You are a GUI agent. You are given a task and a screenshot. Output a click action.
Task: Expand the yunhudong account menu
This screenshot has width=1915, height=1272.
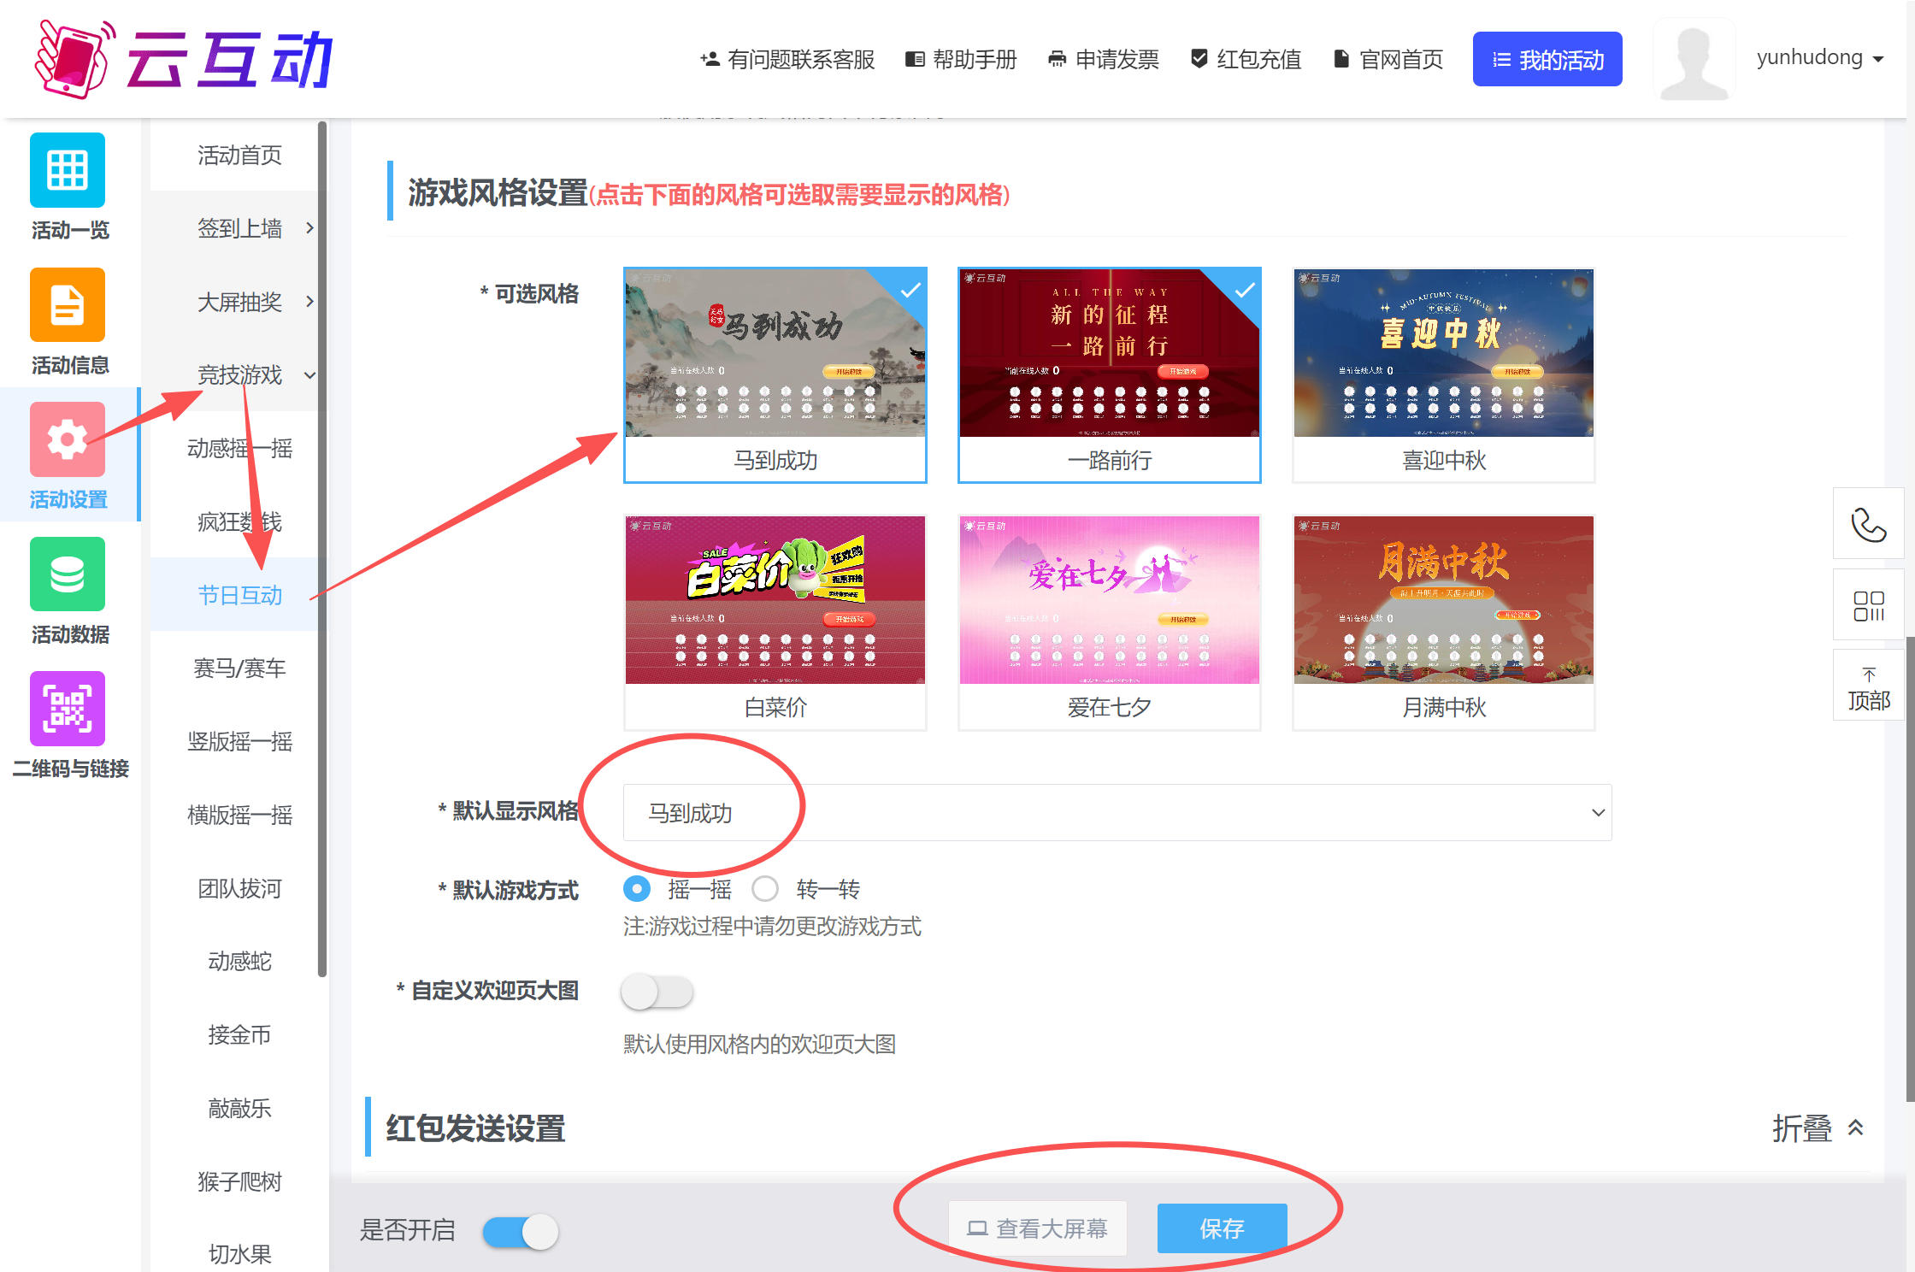click(1818, 58)
